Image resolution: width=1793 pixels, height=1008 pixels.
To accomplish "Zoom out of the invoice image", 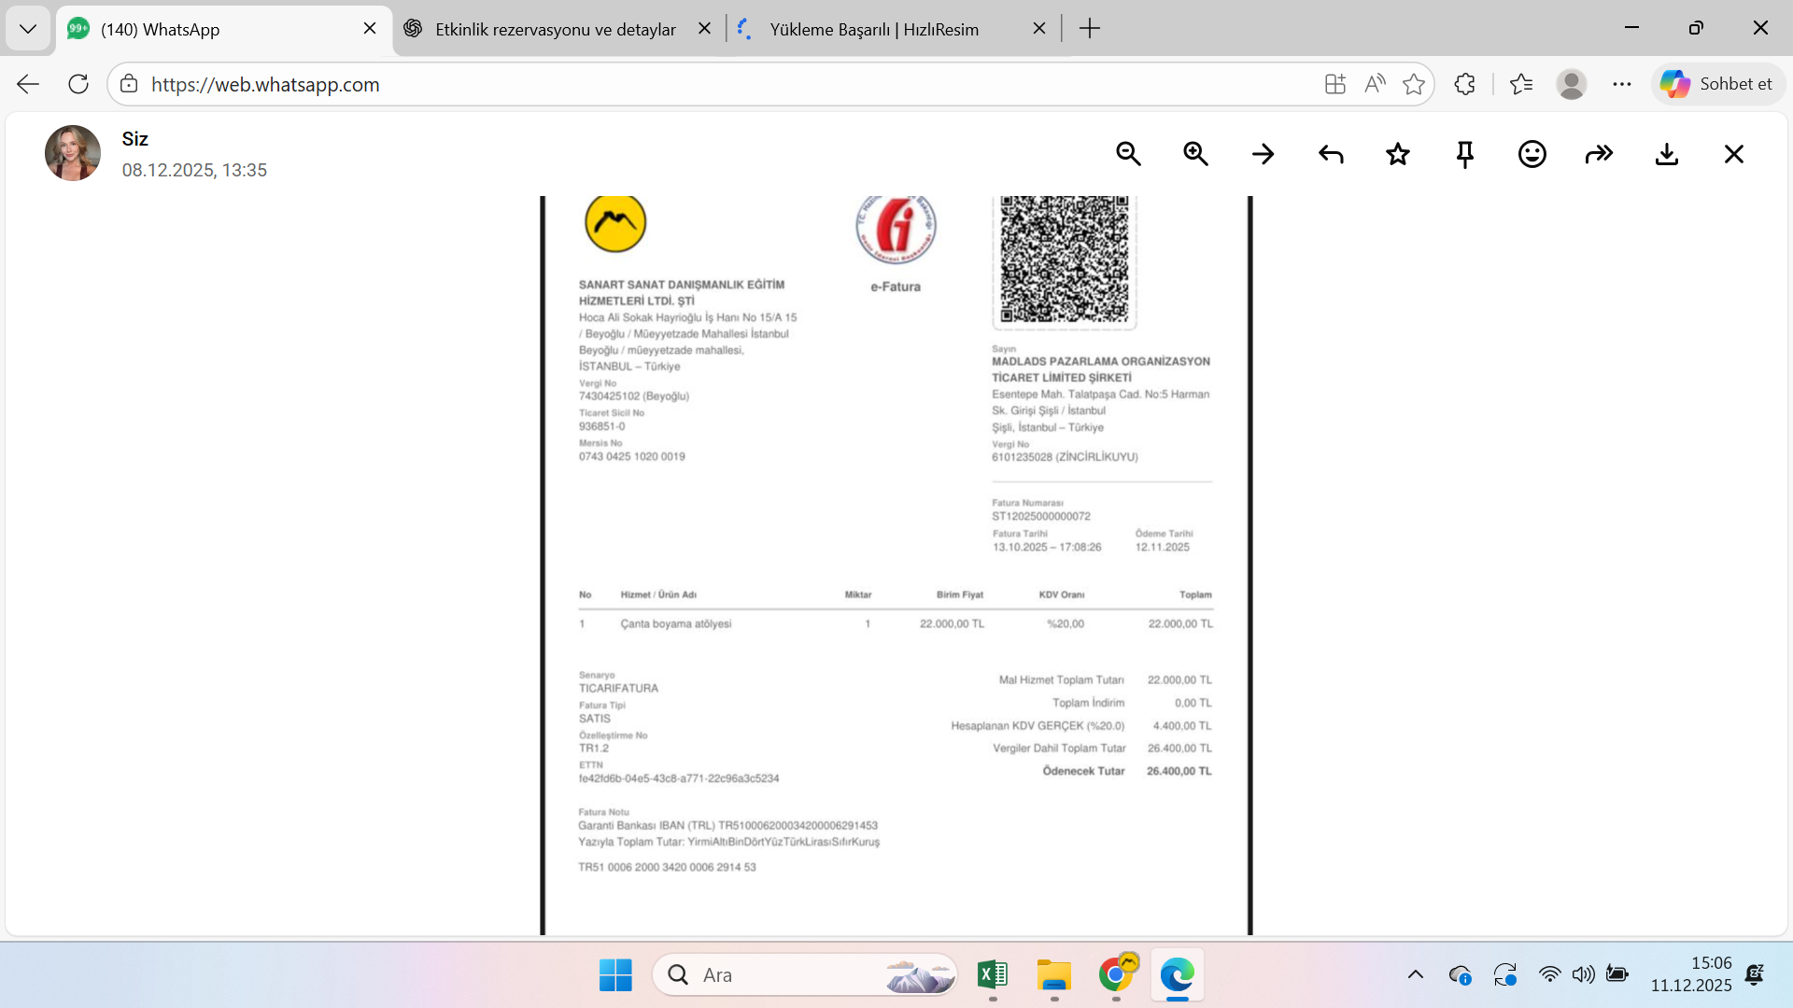I will tap(1128, 154).
